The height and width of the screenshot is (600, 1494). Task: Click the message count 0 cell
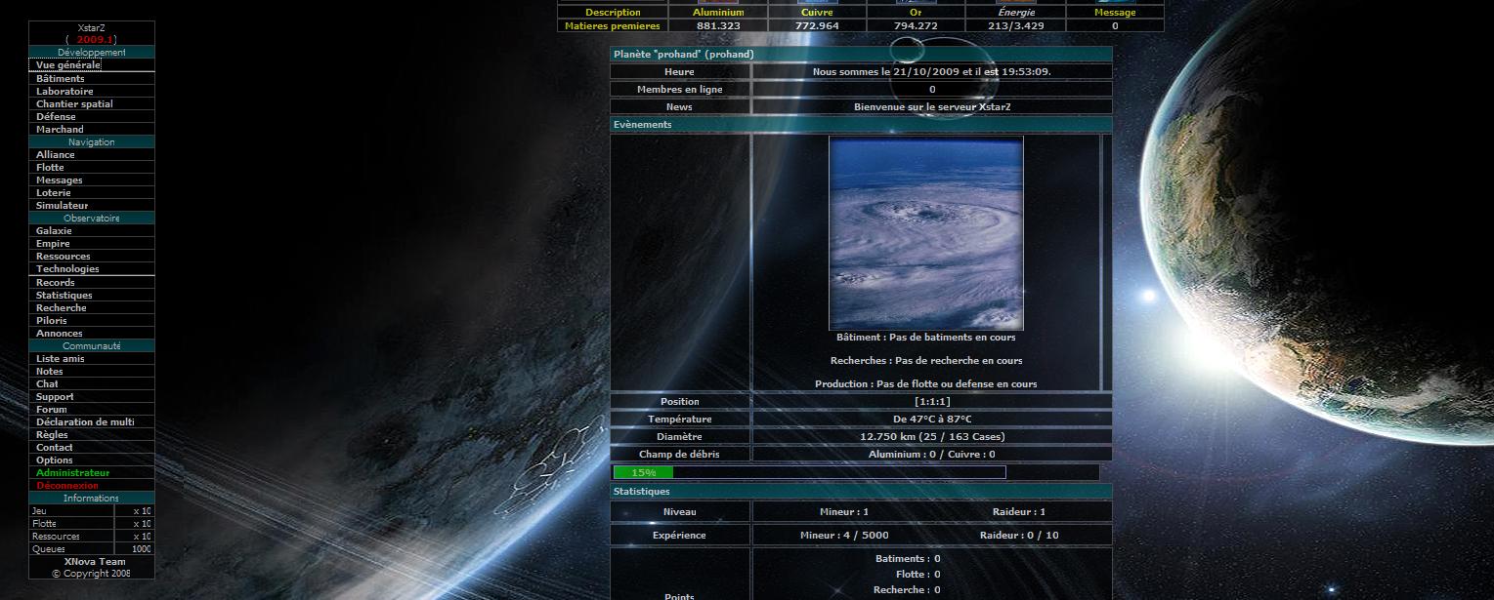1115,26
